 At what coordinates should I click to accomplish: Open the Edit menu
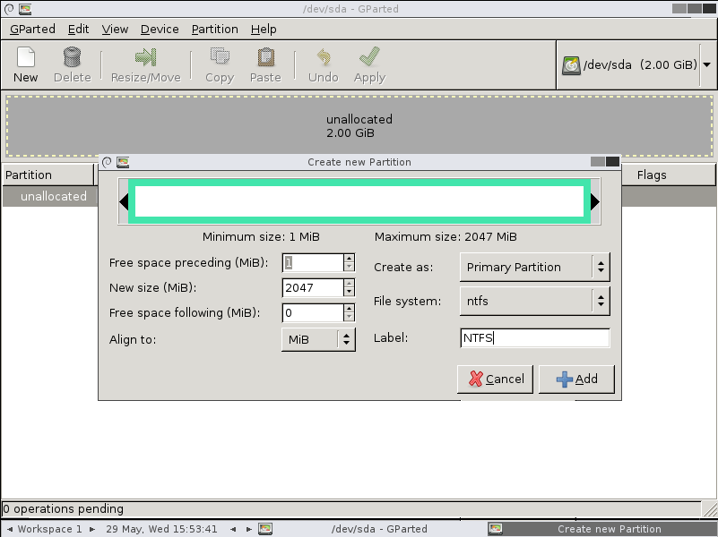[78, 30]
